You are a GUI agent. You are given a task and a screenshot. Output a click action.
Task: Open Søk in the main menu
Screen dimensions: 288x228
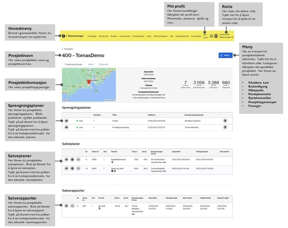point(171,36)
